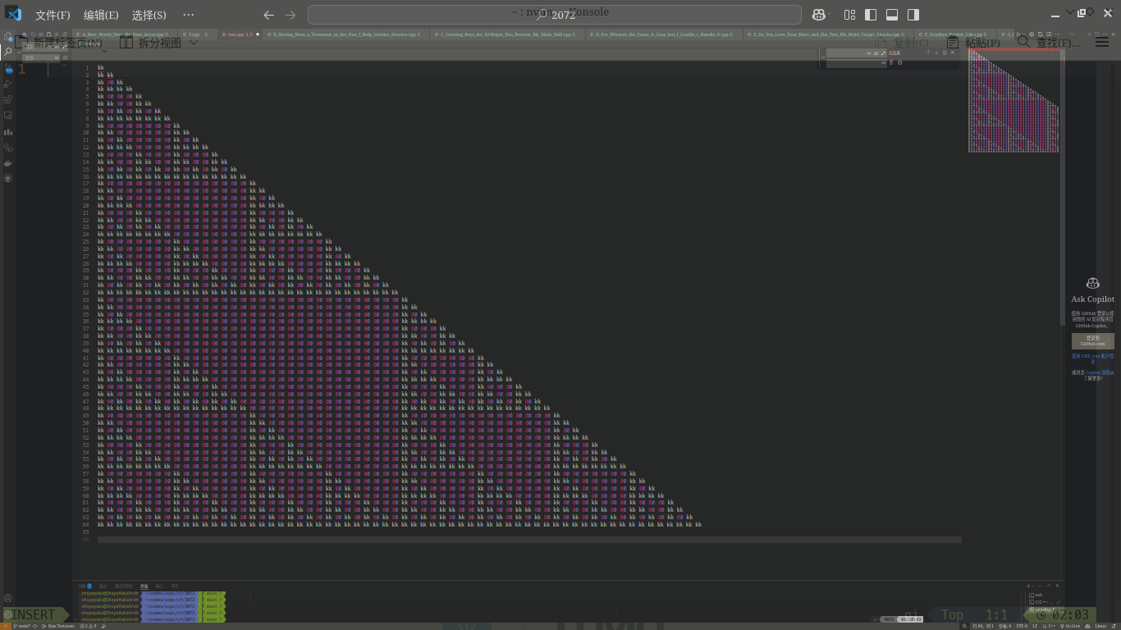1121x630 pixels.
Task: Open the Customize Layout icon
Action: (x=849, y=15)
